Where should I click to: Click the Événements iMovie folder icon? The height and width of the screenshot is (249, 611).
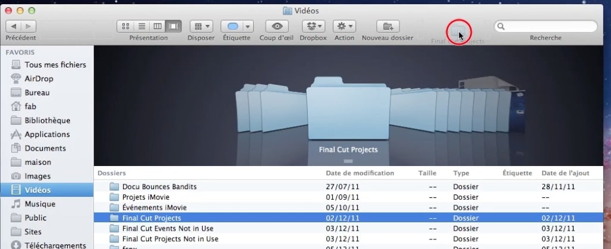[x=114, y=208]
